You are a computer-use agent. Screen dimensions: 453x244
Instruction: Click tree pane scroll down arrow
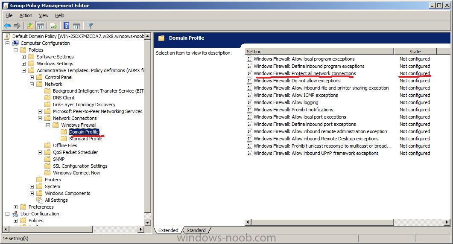pyautogui.click(x=148, y=223)
